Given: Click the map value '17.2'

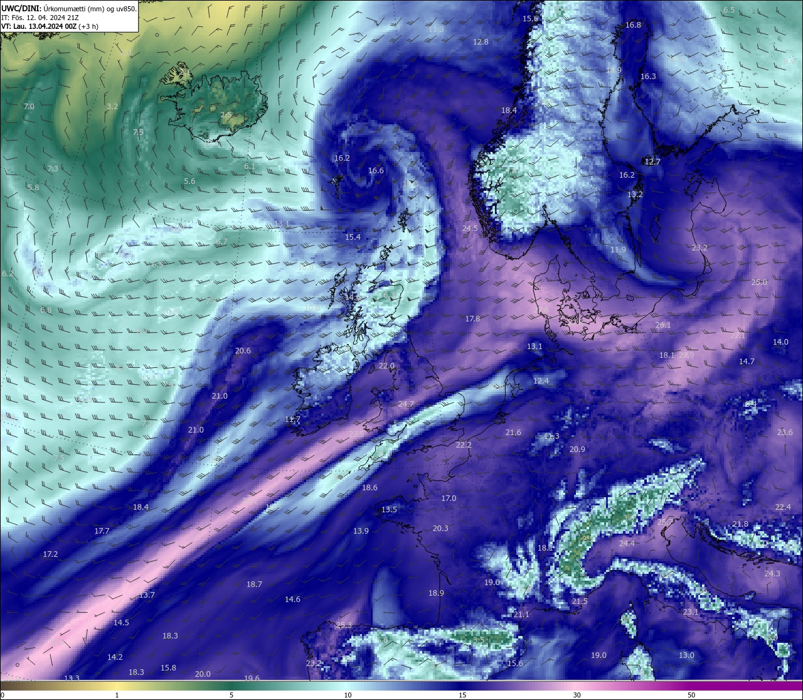Looking at the screenshot, I should point(50,554).
